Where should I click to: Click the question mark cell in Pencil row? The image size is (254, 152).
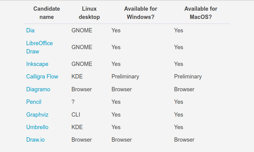(73, 102)
